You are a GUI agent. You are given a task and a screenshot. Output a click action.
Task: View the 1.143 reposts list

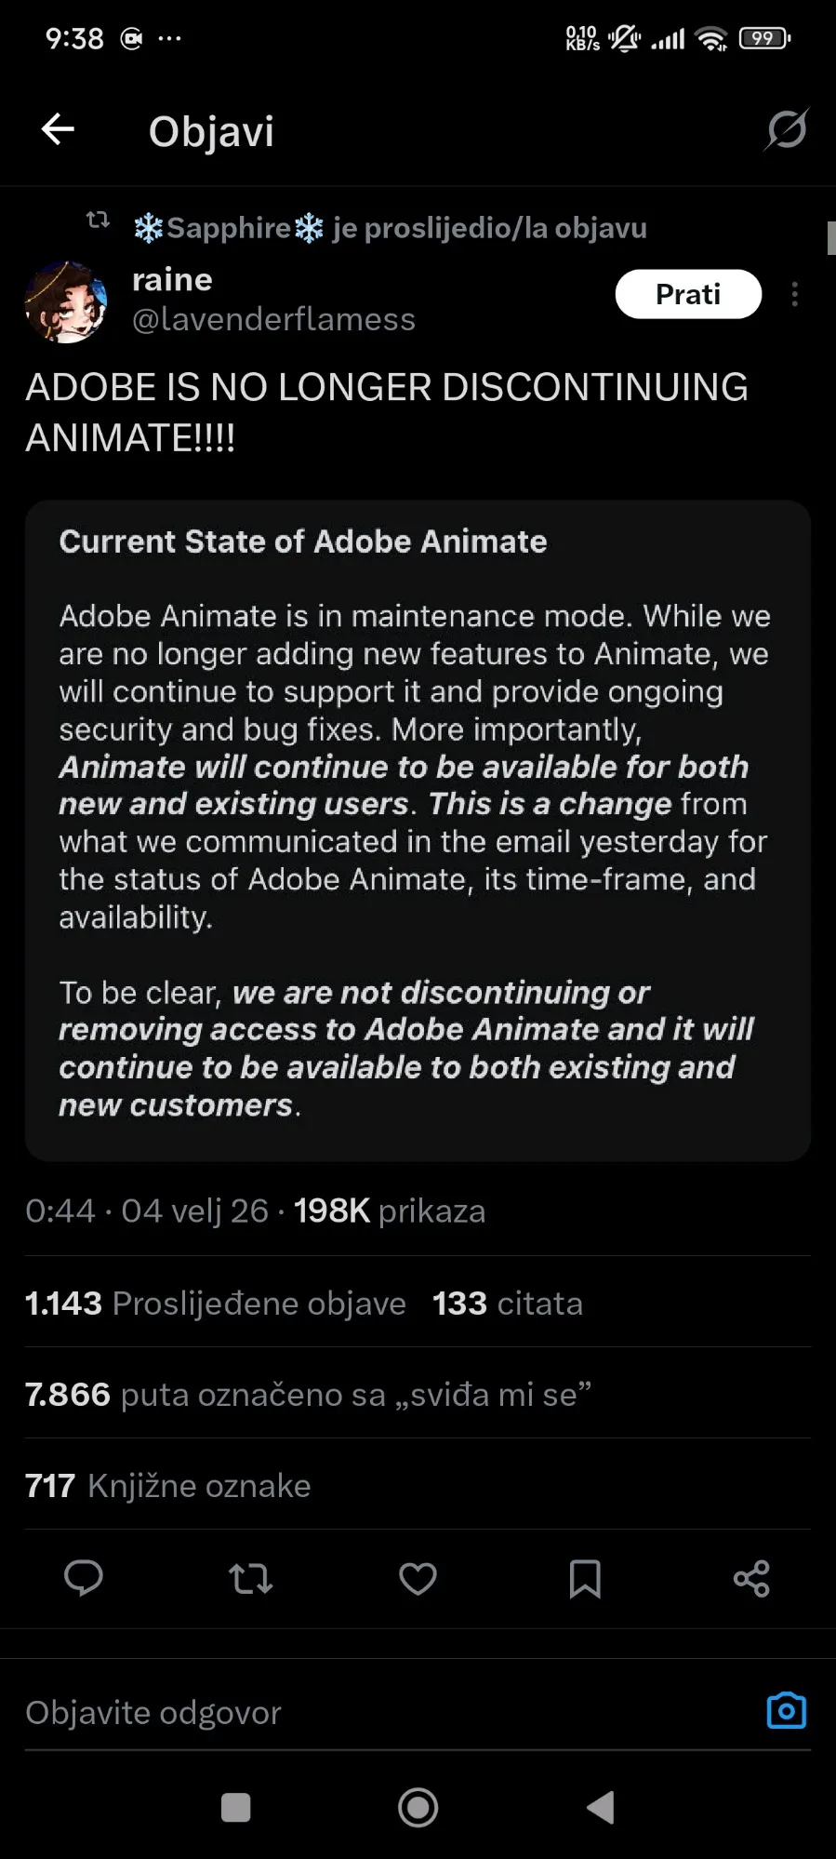pos(216,1304)
